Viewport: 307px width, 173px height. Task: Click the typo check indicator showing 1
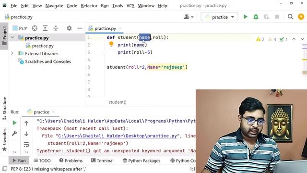pos(283,39)
